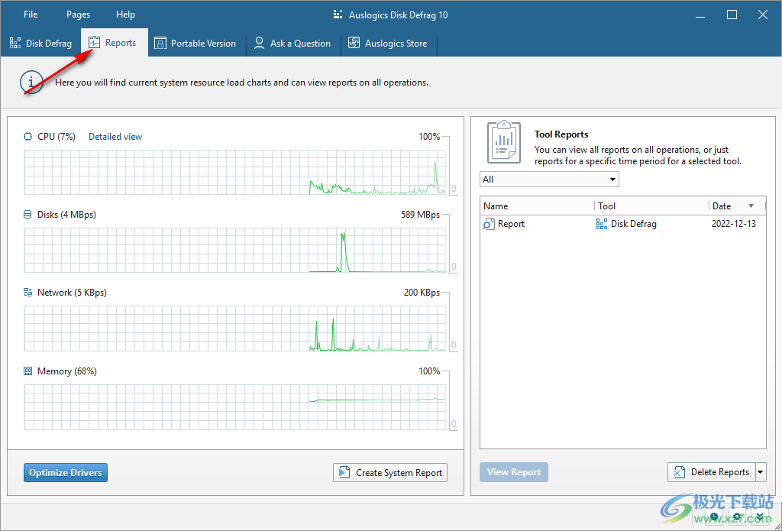The height and width of the screenshot is (531, 782).
Task: Click the Tool Reports heading
Action: point(561,134)
